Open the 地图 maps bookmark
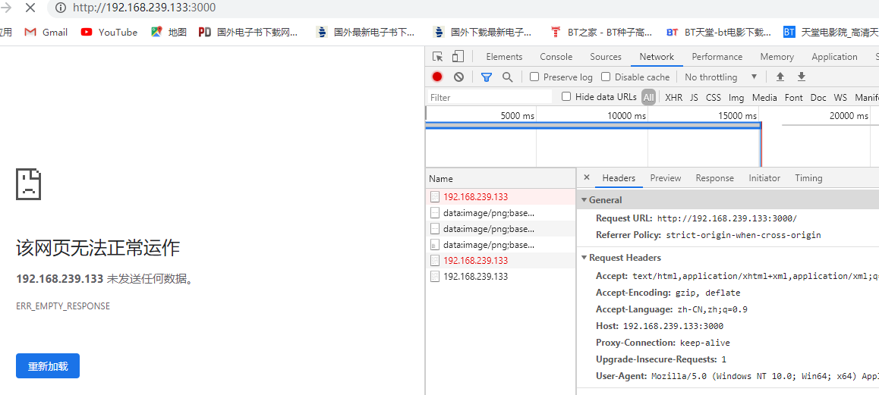 click(169, 32)
